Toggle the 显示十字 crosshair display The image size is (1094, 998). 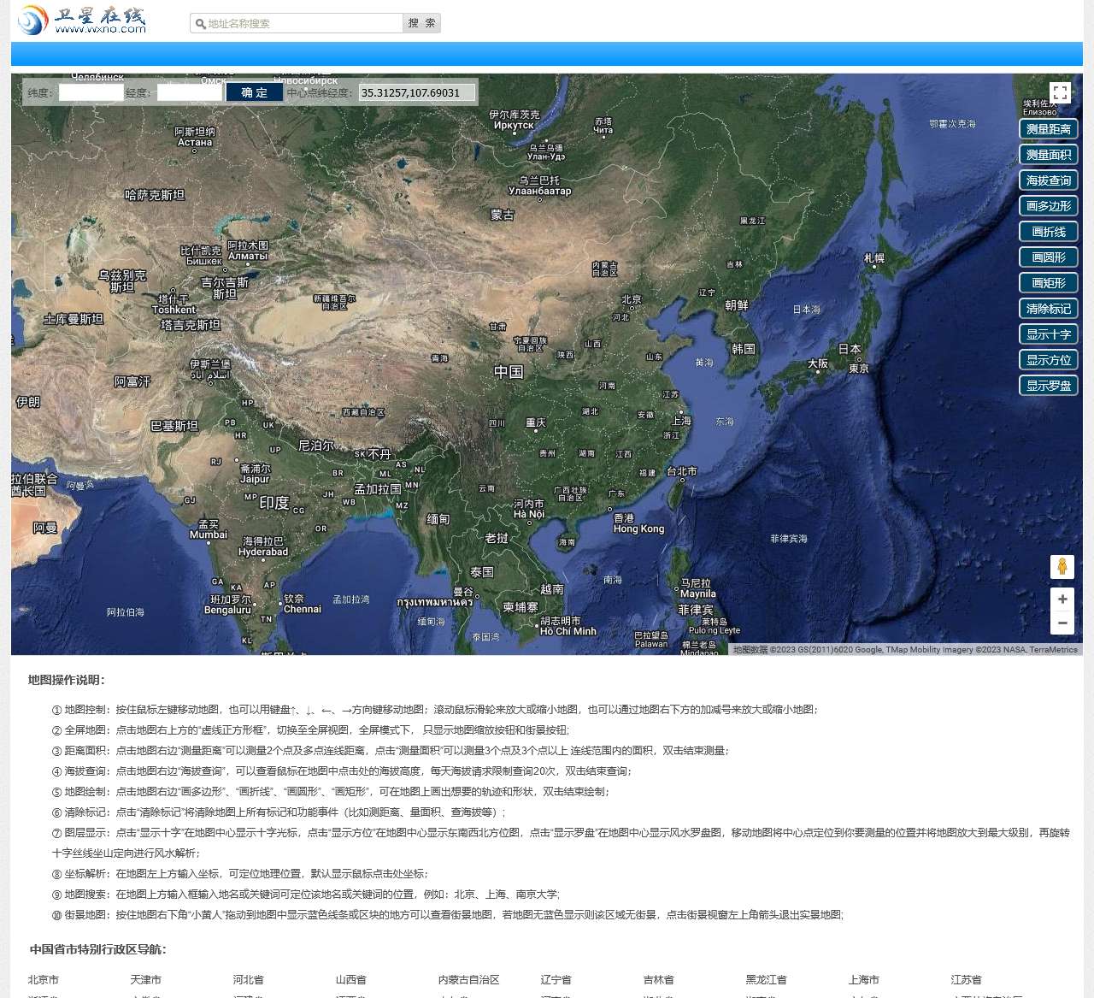point(1048,334)
